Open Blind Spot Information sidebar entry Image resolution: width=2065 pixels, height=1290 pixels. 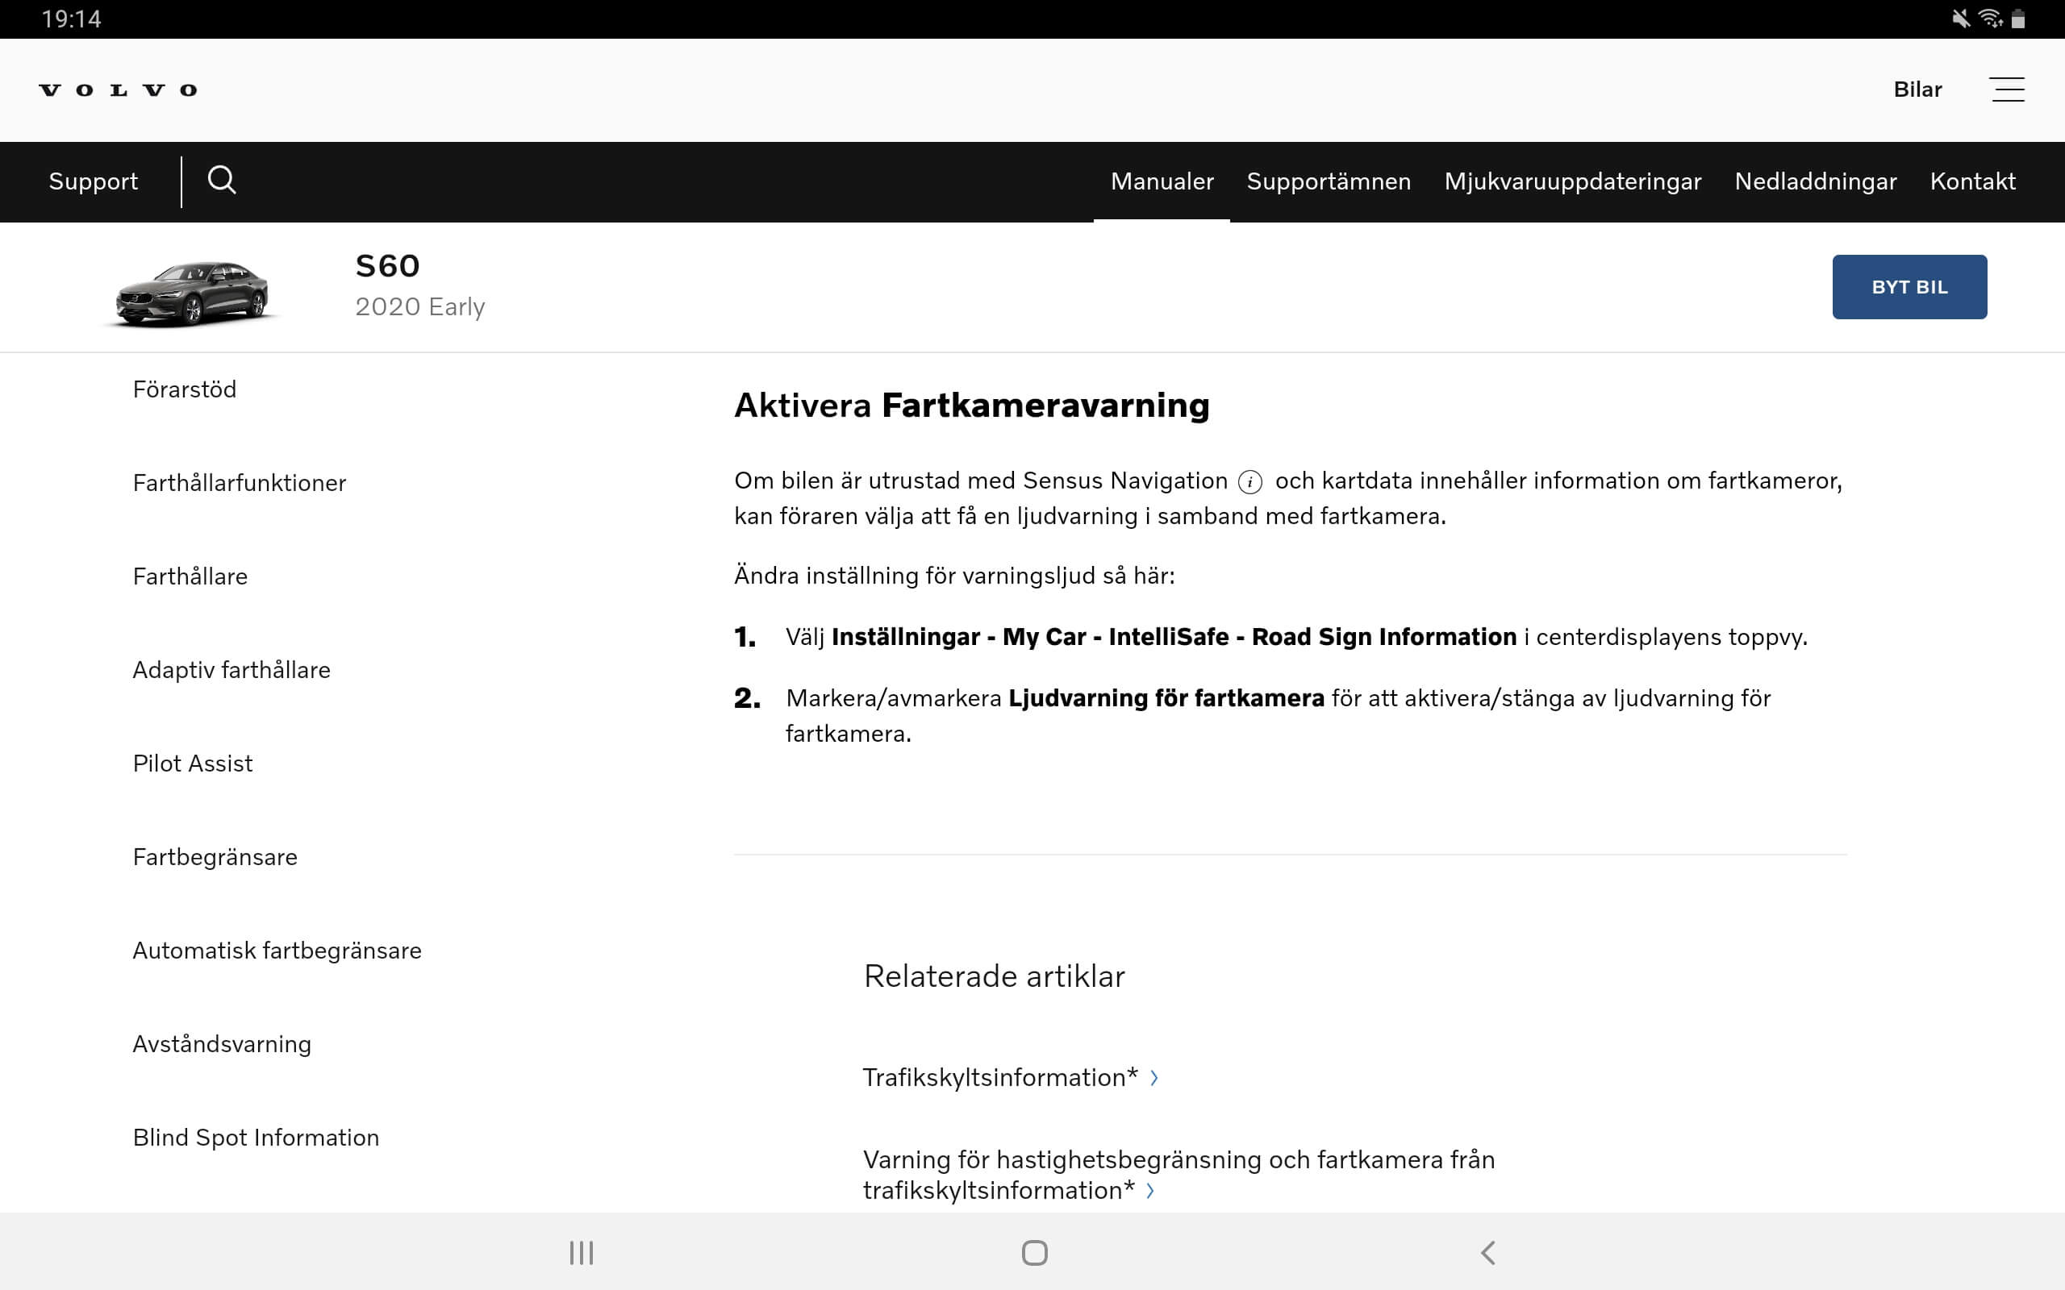pyautogui.click(x=255, y=1138)
